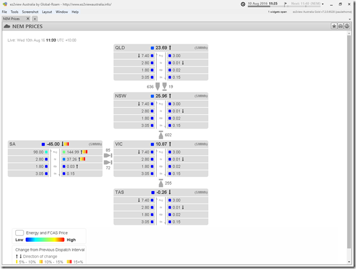Click the vertical scrollbar of NEM Prices widget
356x269 pixels.
(349, 142)
